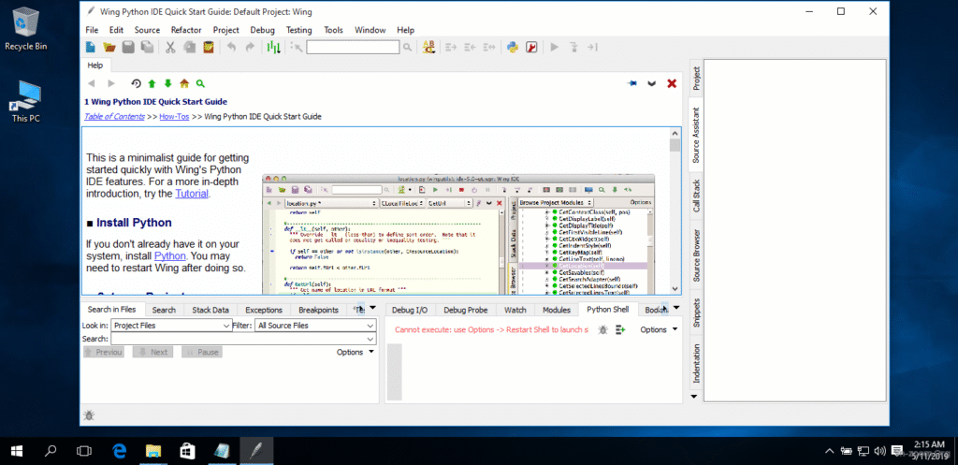
Task: Open the File menu
Action: click(92, 30)
